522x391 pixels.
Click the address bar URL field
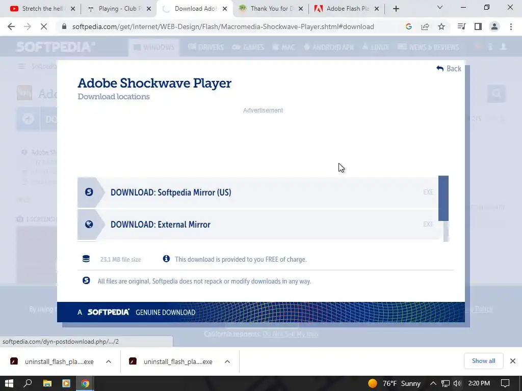pyautogui.click(x=223, y=26)
